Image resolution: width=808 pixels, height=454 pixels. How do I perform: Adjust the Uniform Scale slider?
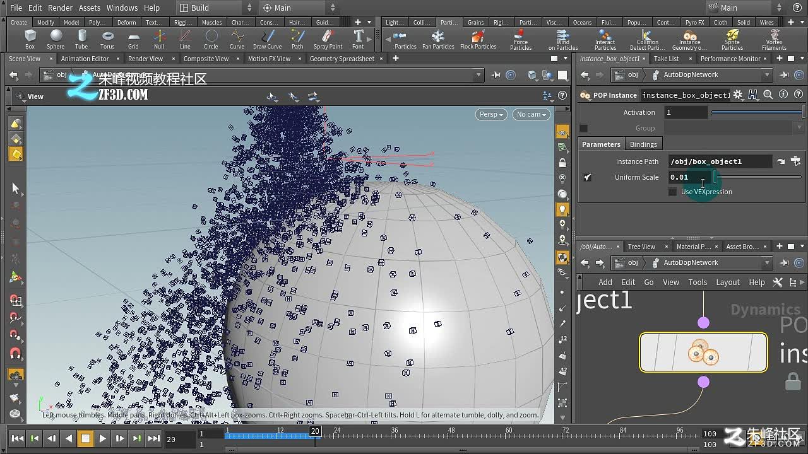(757, 177)
